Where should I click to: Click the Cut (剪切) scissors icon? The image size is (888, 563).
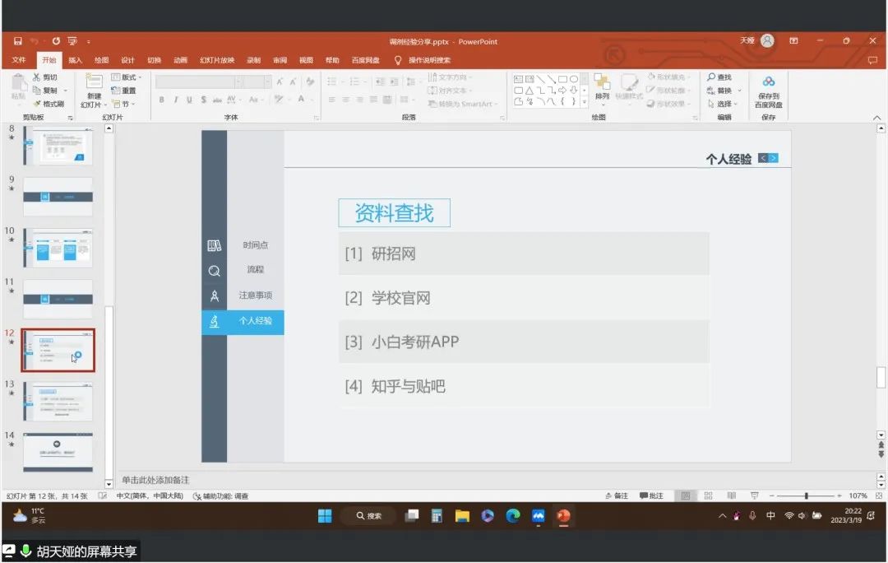36,77
